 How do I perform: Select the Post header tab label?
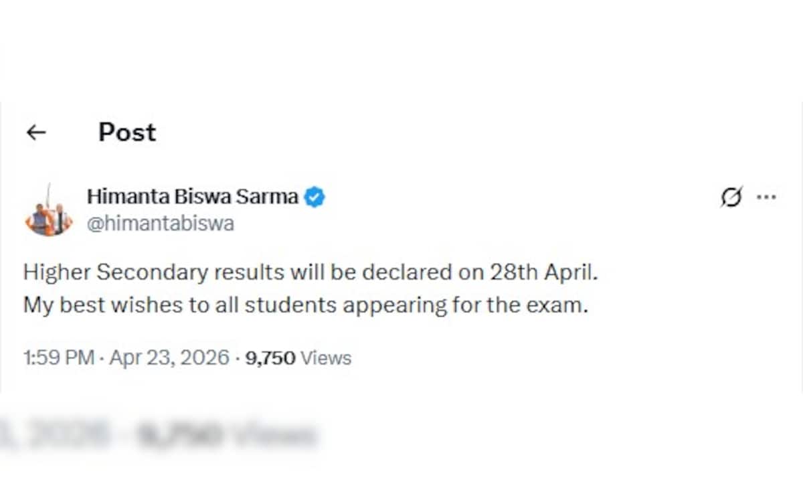coord(126,133)
